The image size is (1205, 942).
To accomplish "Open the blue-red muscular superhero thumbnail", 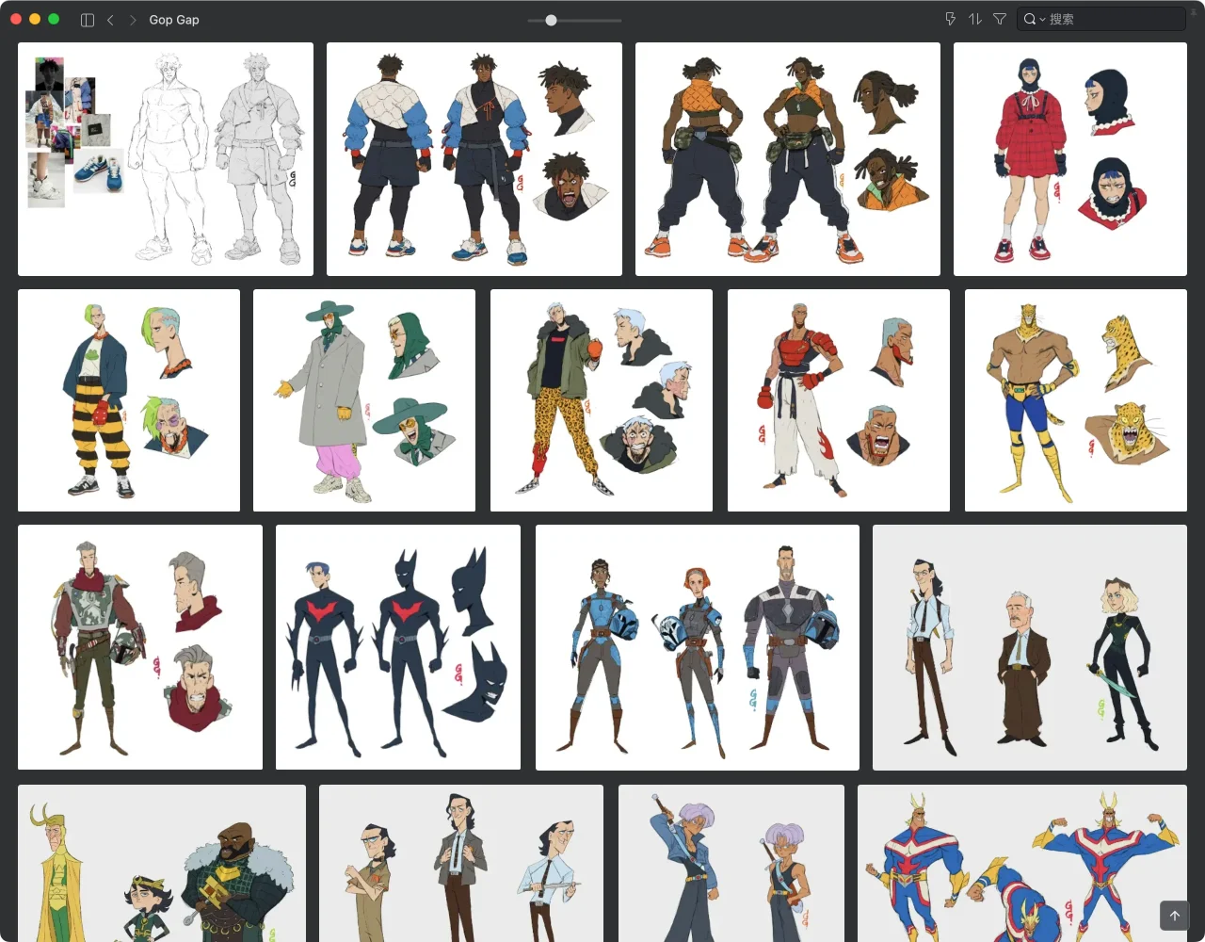I will click(x=1022, y=863).
